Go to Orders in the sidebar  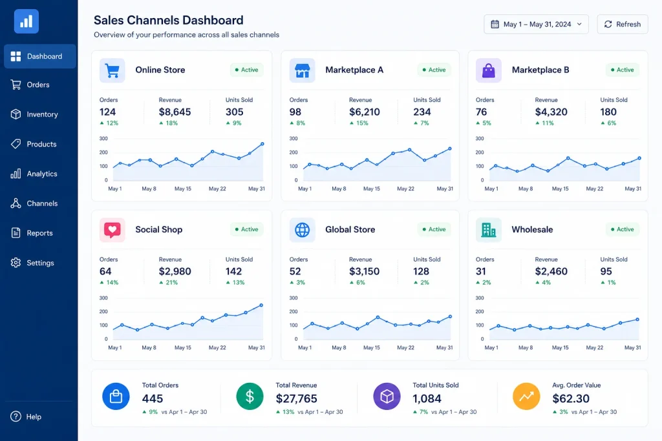coord(38,85)
